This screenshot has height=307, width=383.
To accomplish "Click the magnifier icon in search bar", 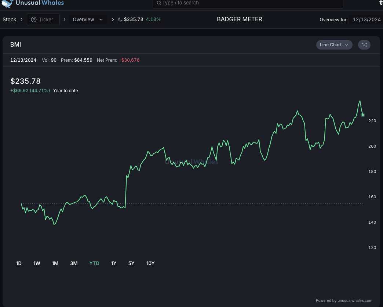I will 159,3.
